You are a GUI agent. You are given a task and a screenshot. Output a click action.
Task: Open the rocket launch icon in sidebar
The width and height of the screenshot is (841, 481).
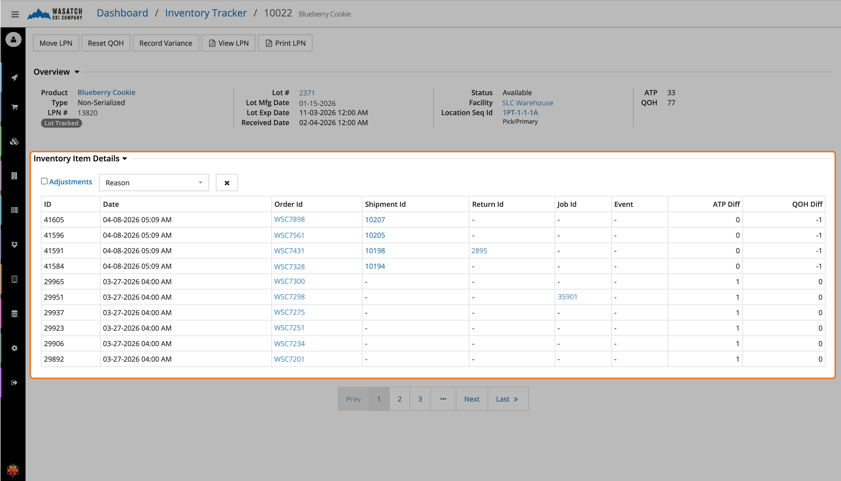click(x=15, y=77)
